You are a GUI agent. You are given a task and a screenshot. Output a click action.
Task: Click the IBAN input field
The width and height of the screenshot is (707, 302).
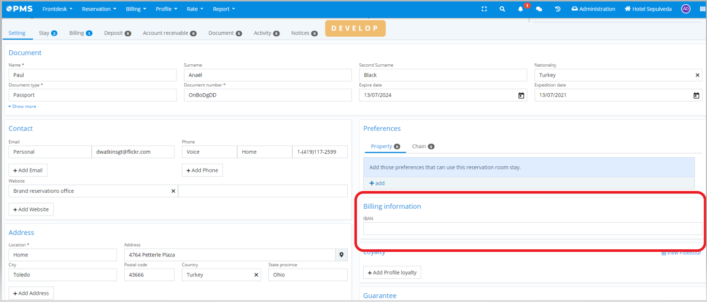click(532, 229)
